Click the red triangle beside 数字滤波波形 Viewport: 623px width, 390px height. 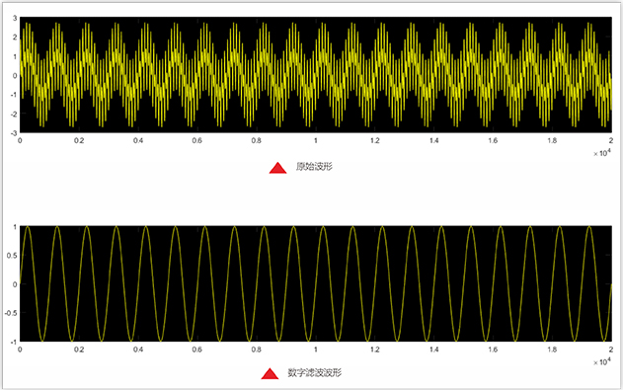(x=270, y=374)
